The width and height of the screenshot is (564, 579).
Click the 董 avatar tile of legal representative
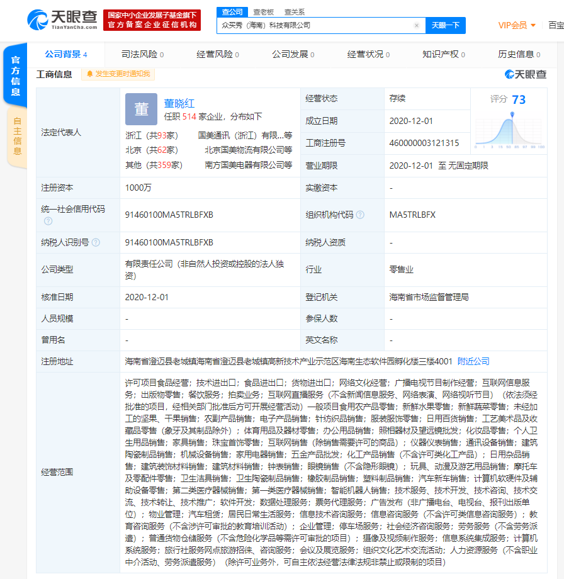pyautogui.click(x=141, y=109)
